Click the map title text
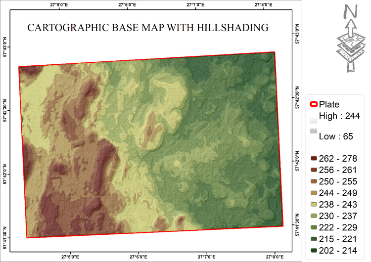 click(x=147, y=28)
